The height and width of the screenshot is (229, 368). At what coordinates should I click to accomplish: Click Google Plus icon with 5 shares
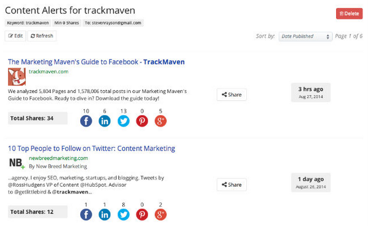pos(161,121)
